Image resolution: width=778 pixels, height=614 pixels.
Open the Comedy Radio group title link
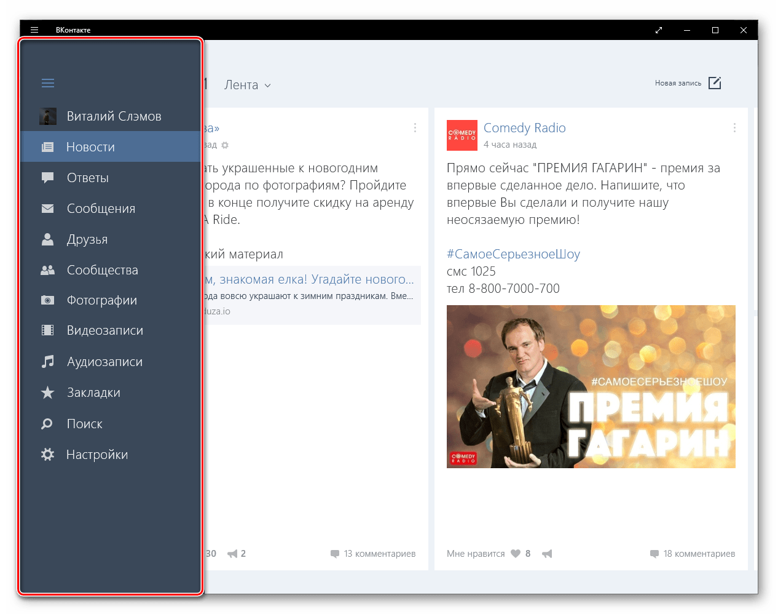[525, 128]
